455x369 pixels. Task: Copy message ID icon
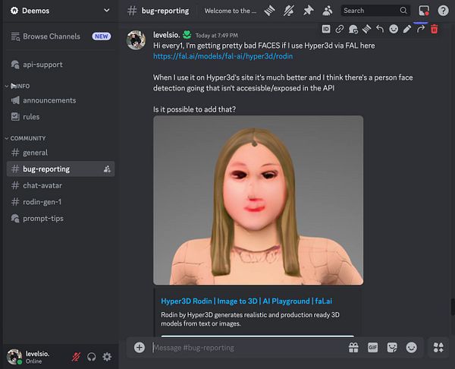[x=326, y=29]
